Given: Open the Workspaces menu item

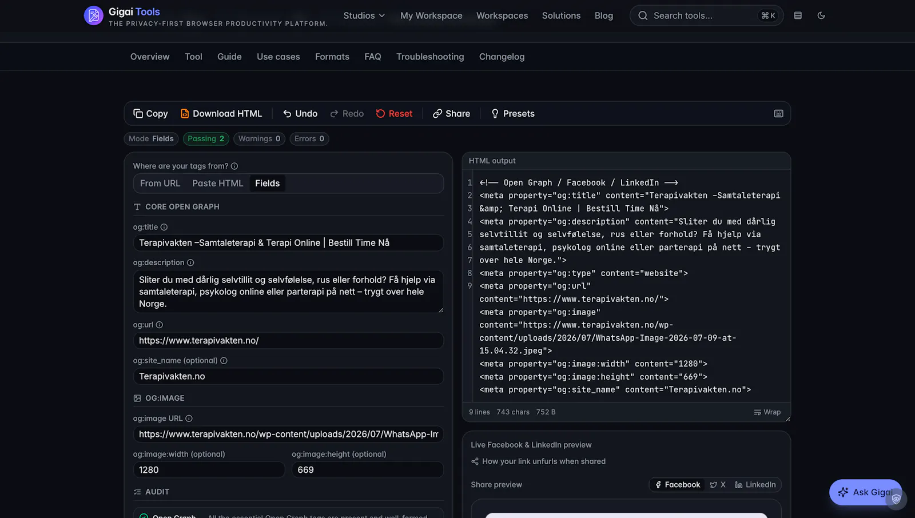Looking at the screenshot, I should pyautogui.click(x=502, y=15).
